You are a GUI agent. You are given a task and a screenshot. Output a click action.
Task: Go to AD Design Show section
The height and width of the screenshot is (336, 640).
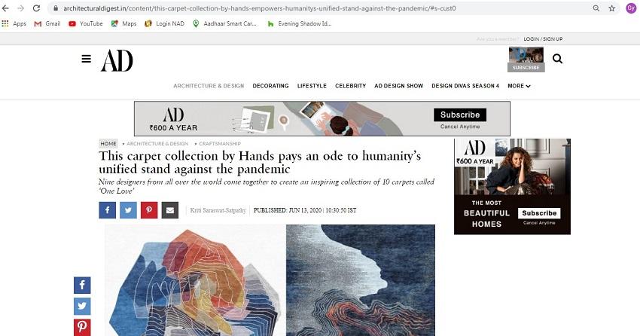[x=399, y=86]
